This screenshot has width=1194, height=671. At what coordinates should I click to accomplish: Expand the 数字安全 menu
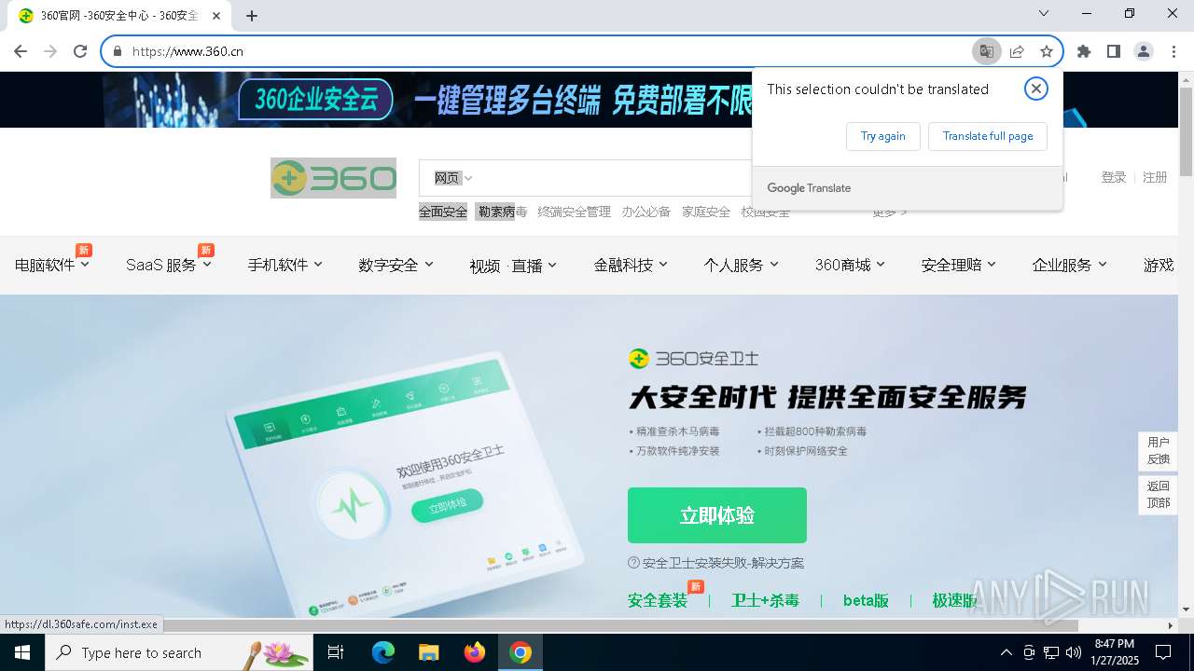coord(396,265)
